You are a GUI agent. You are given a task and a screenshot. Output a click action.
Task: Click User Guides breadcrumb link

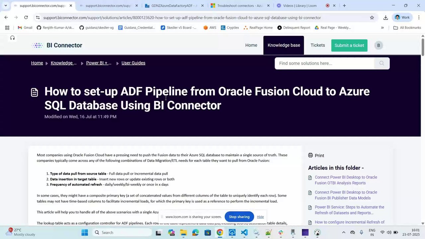[x=133, y=63]
